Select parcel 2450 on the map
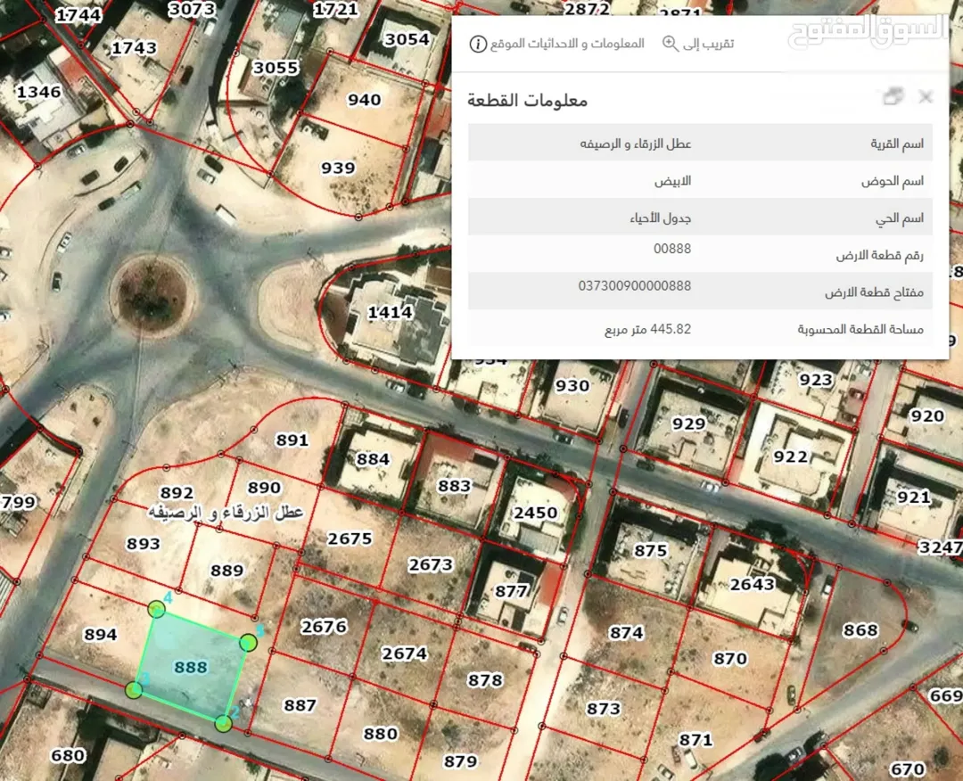This screenshot has width=963, height=781. pos(535,513)
